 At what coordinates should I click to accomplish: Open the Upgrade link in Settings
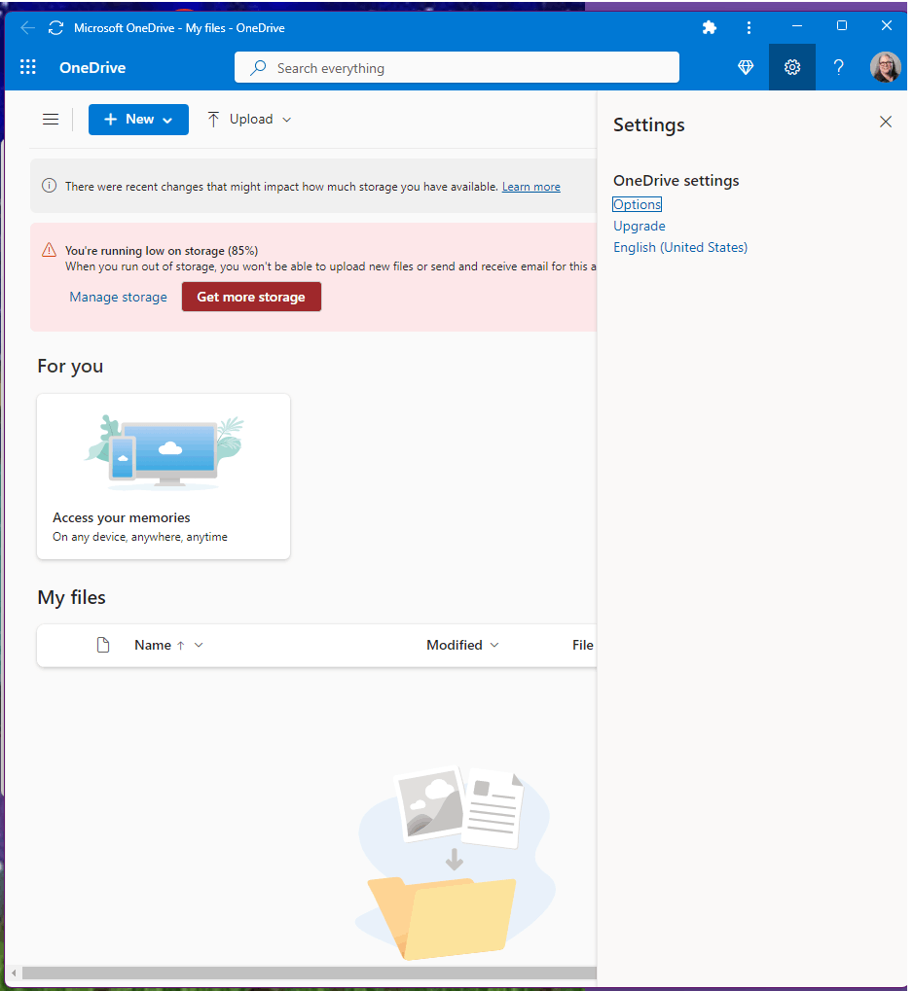click(x=639, y=226)
